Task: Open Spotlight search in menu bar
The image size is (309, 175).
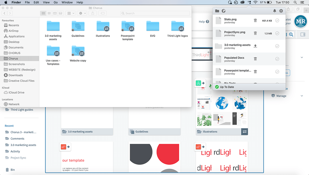Action: pos(295,2)
